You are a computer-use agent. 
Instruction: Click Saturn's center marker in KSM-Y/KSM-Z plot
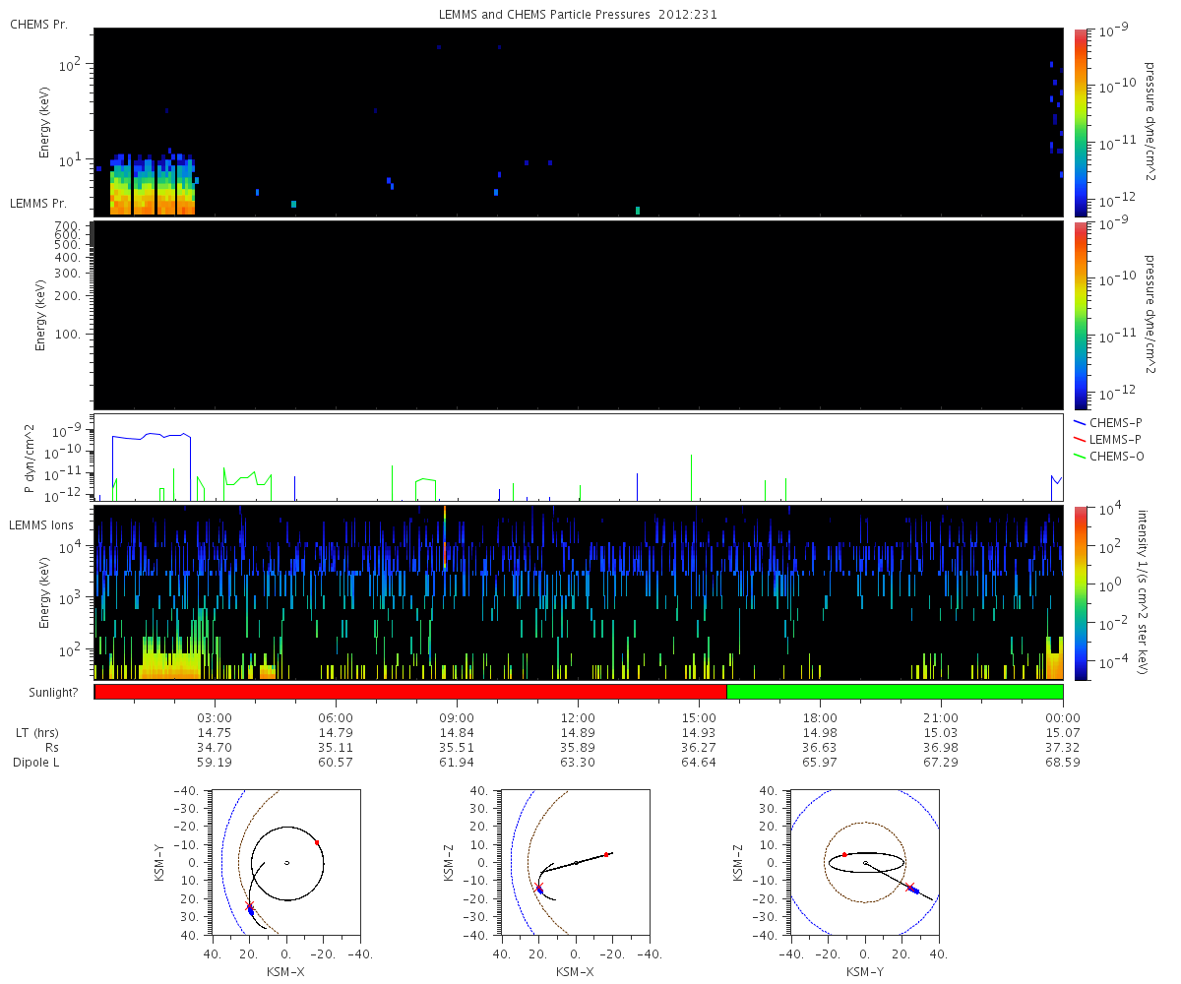pyautogui.click(x=865, y=863)
